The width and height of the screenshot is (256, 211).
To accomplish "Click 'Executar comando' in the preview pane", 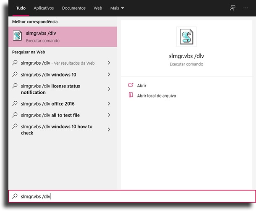I will 186,64.
